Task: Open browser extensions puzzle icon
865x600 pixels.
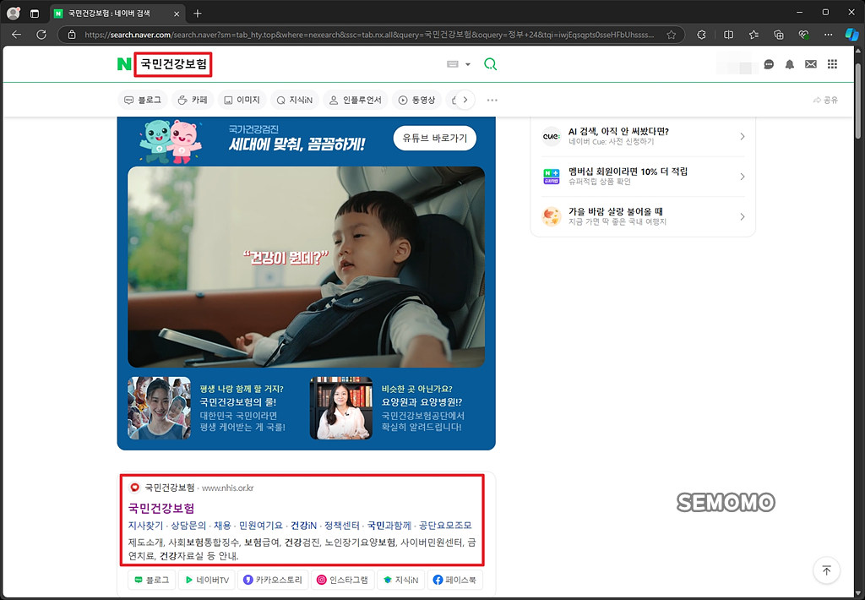Action: pyautogui.click(x=701, y=34)
